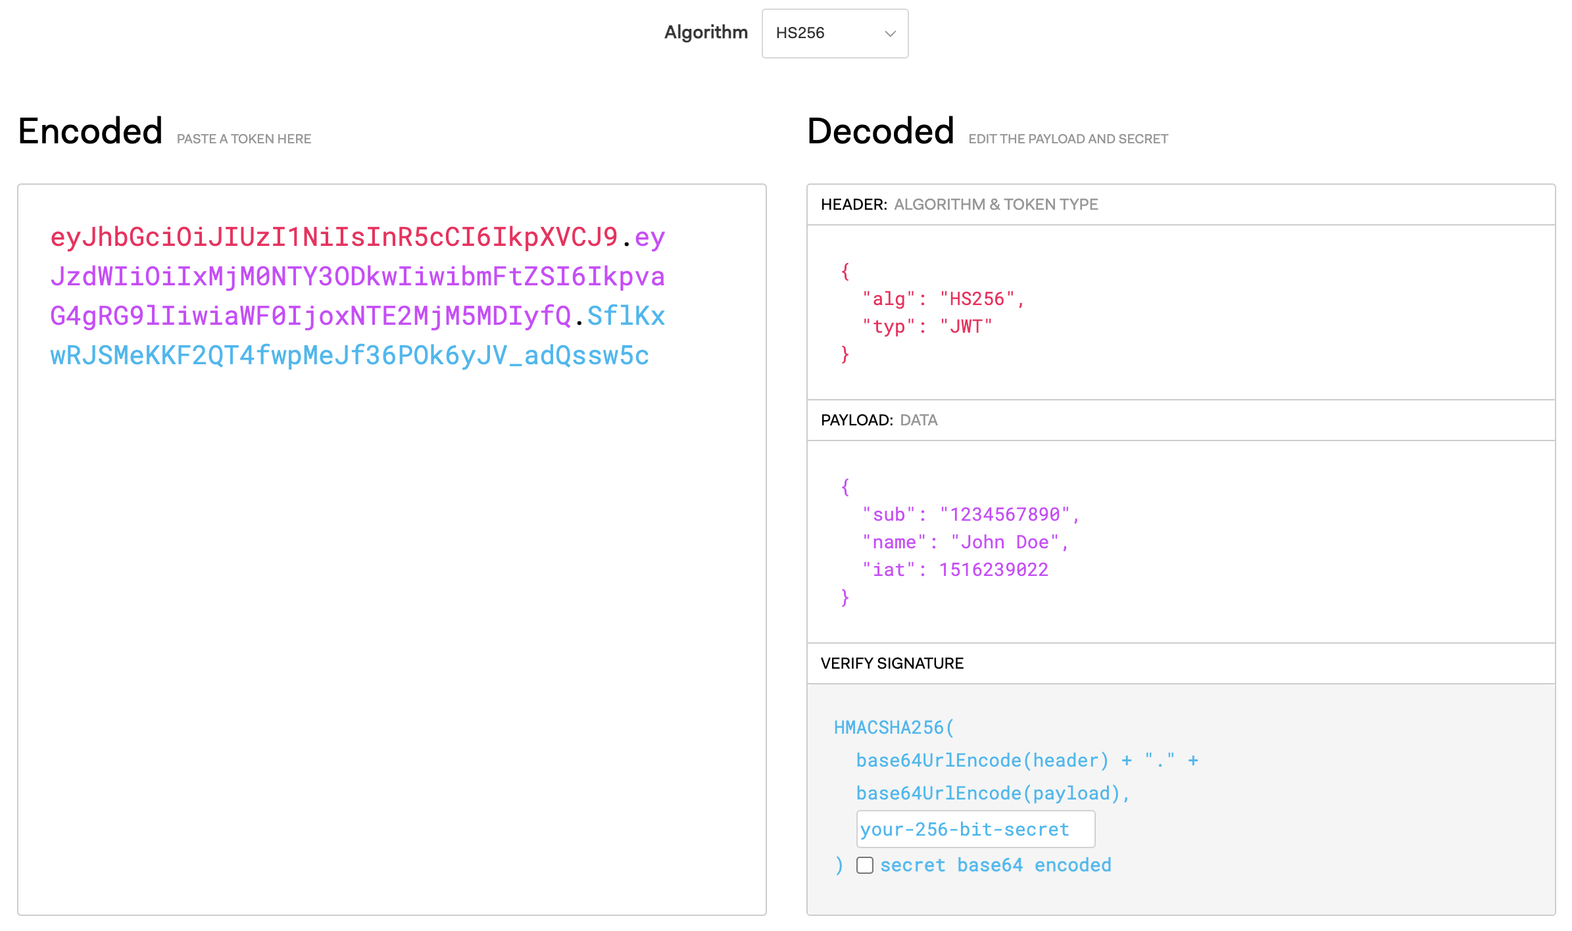Click the "name": "John Doe" payload line
This screenshot has width=1572, height=931.
coord(966,542)
